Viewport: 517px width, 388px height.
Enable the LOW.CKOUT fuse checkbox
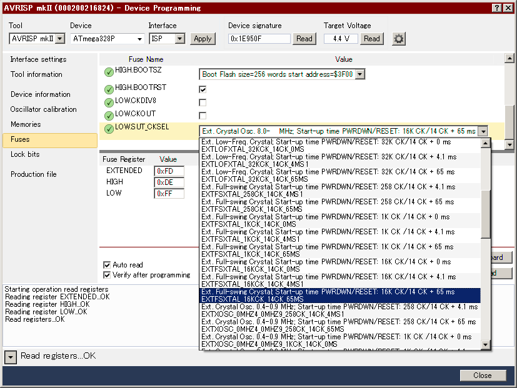203,116
